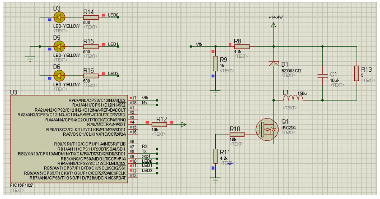The height and width of the screenshot is (199, 380).
Task: Select the D6 yellow LED symbol
Action: (60, 75)
